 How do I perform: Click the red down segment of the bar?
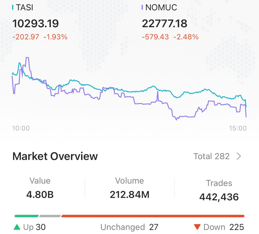(x=153, y=216)
